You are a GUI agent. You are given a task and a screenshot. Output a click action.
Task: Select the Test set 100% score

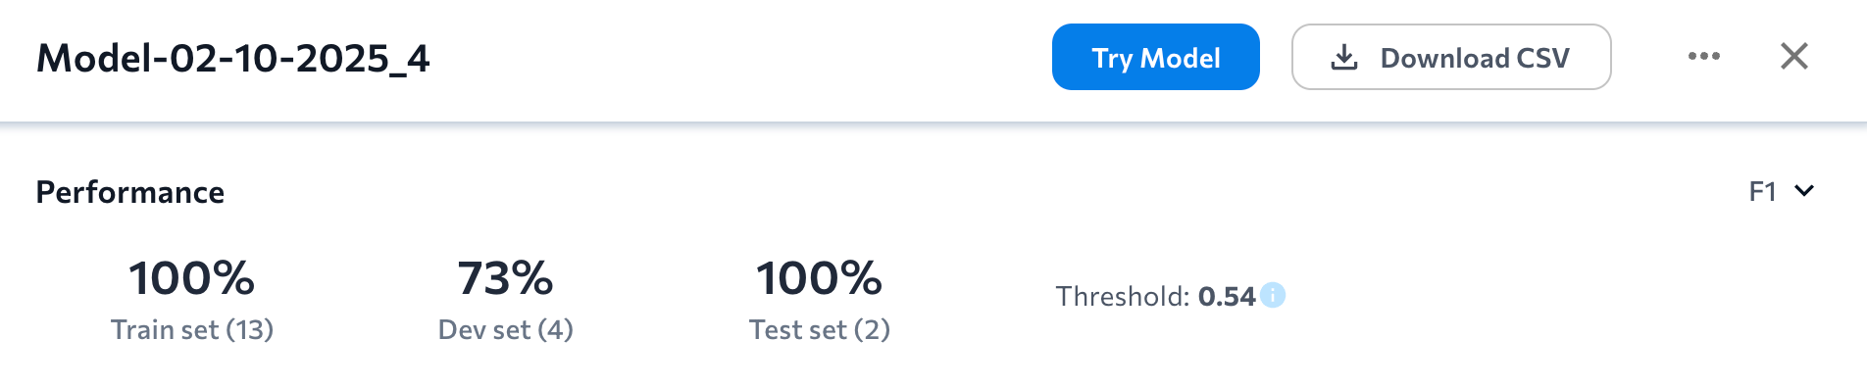820,278
